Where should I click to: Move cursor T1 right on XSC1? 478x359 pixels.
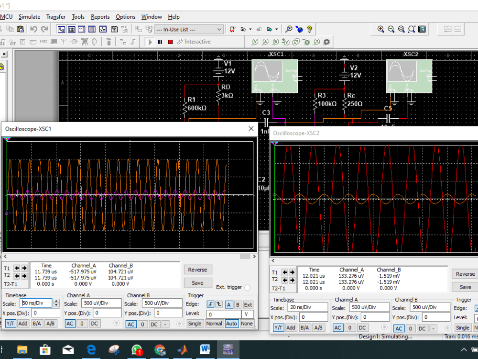(x=24, y=269)
